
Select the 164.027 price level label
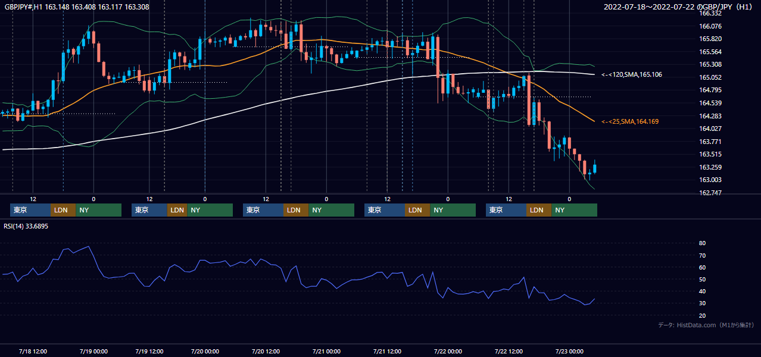click(x=710, y=129)
